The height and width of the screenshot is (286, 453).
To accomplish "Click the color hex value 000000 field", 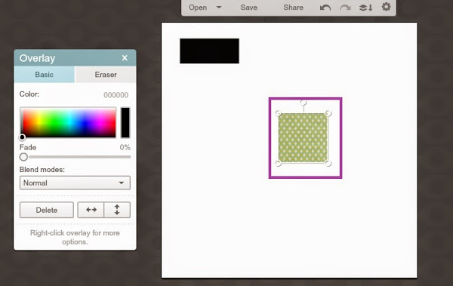I will 116,95.
